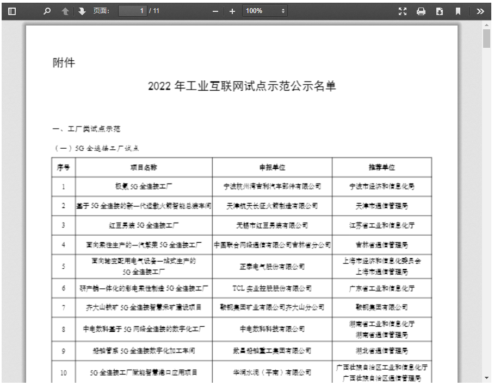Go to the previous page
The height and width of the screenshot is (386, 494).
(x=65, y=11)
